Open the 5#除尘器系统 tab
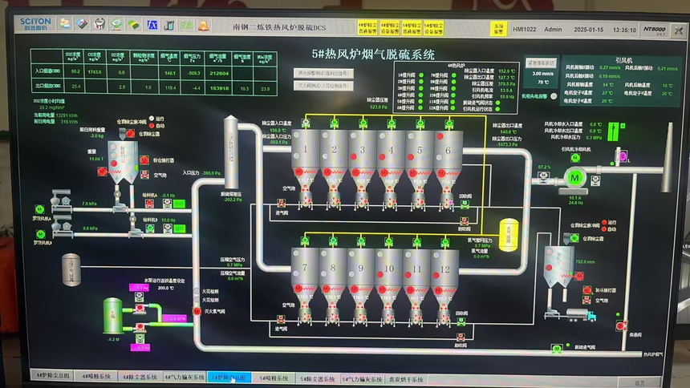 pos(317,378)
